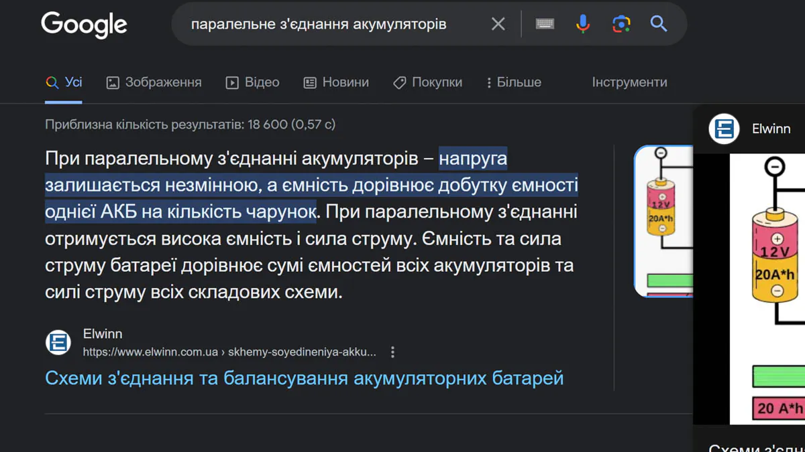The image size is (805, 452).
Task: Submit search with the magnifying glass icon
Action: 659,24
